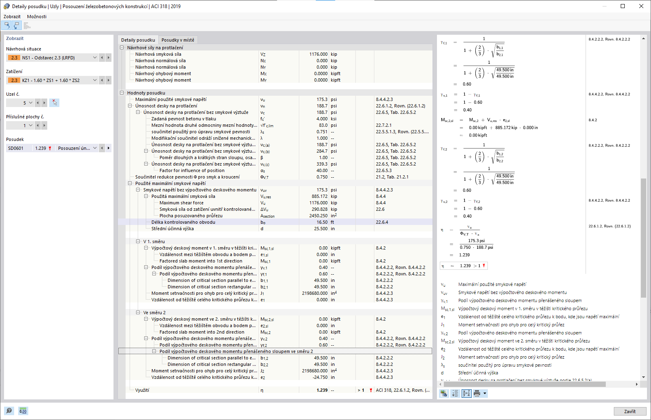Click the units and decimal places 0,00 icon
651x420 pixels.
[23, 411]
